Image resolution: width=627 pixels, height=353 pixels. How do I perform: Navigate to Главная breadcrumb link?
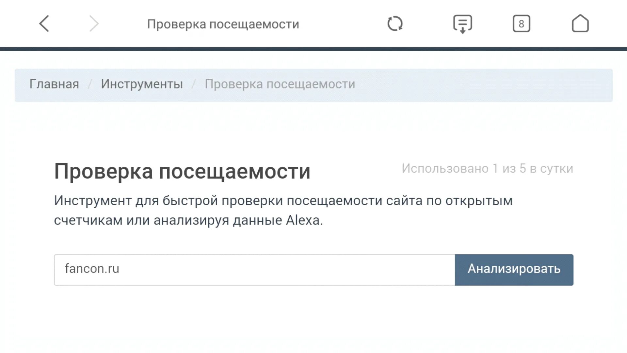(54, 84)
